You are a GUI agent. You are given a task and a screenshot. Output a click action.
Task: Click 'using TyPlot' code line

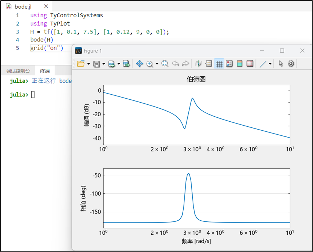pos(50,23)
